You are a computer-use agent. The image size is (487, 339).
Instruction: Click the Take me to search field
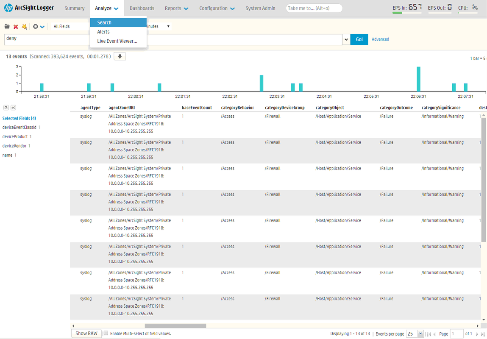(314, 8)
